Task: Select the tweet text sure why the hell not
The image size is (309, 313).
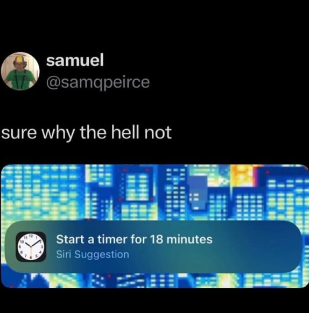Action: pyautogui.click(x=86, y=133)
